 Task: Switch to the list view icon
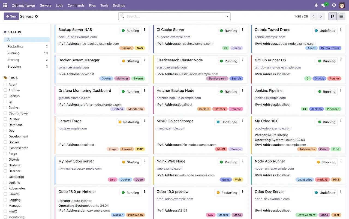coord(341,16)
